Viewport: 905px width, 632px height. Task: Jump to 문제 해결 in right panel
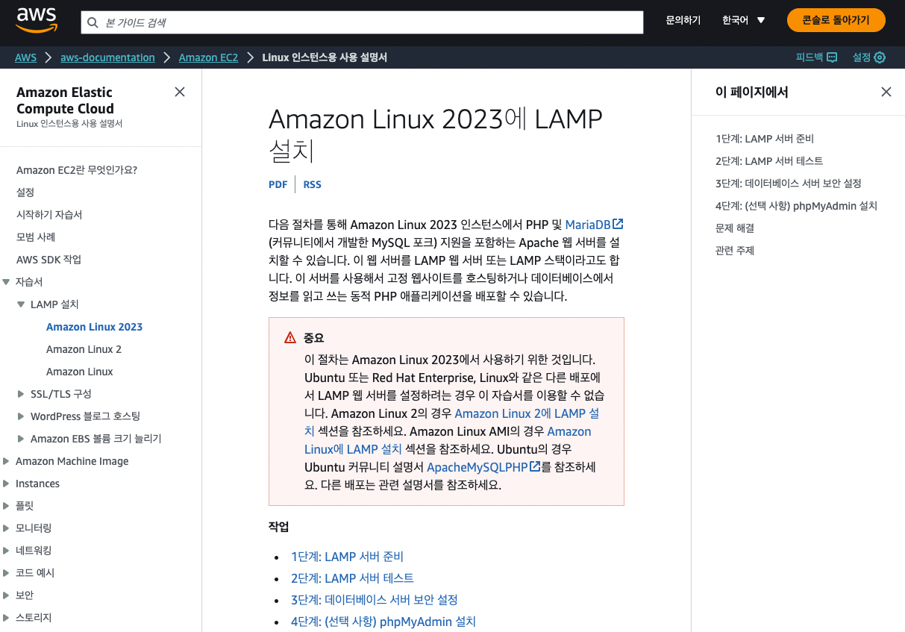[735, 228]
